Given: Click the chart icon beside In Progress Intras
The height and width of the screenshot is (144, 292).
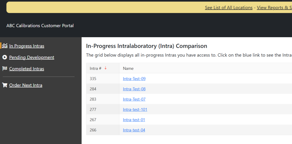Looking at the screenshot, I should tap(5, 46).
